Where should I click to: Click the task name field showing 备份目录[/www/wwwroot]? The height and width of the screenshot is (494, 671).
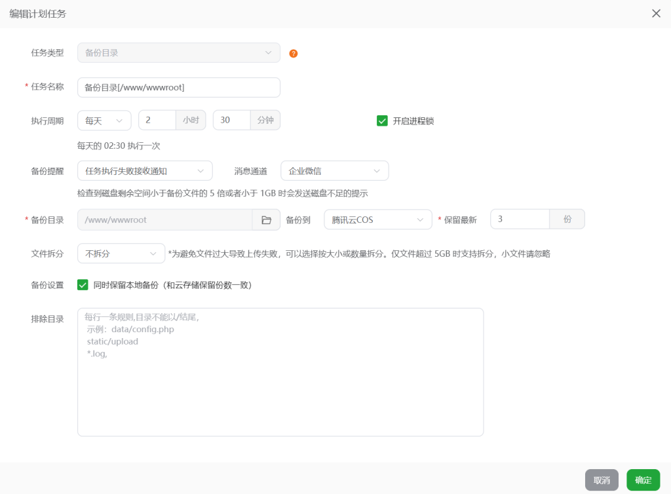pos(178,87)
